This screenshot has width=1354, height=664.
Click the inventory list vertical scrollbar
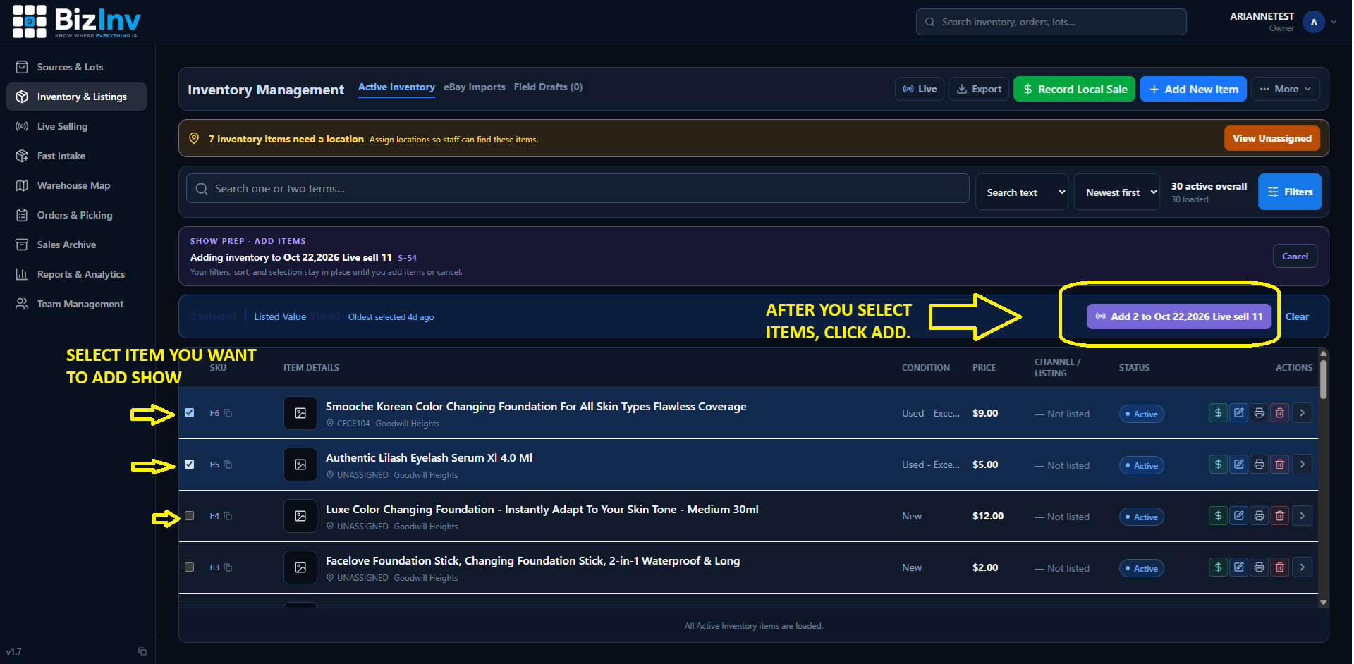pyautogui.click(x=1324, y=381)
